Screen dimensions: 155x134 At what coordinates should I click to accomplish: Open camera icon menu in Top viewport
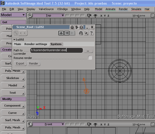click(x=89, y=15)
